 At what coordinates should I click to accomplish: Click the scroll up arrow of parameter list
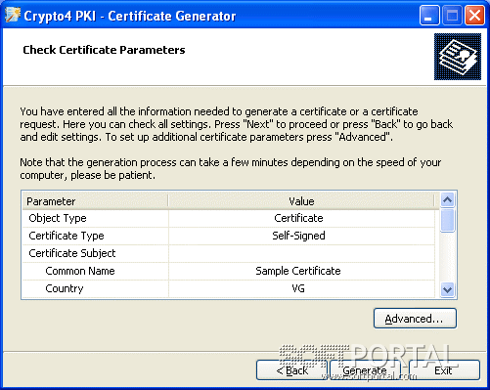click(447, 199)
